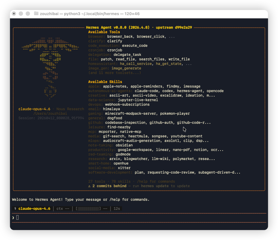Click 'webhook-subscriptions' skill
Viewport: 278px width, 240px height.
point(127,104)
